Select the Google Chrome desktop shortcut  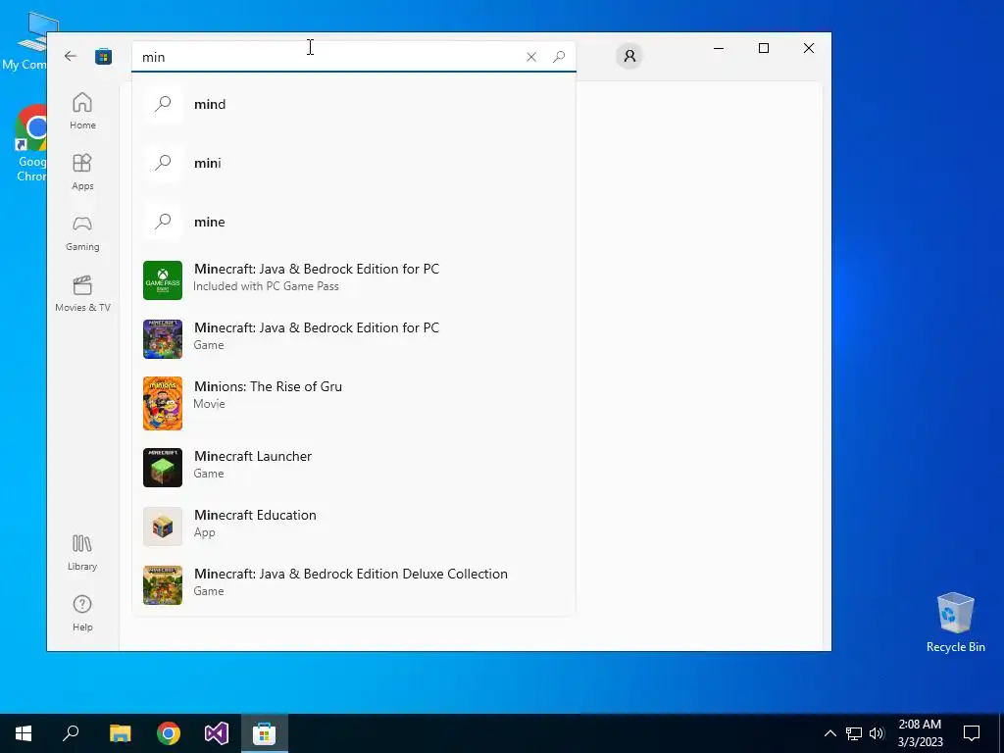(30, 144)
